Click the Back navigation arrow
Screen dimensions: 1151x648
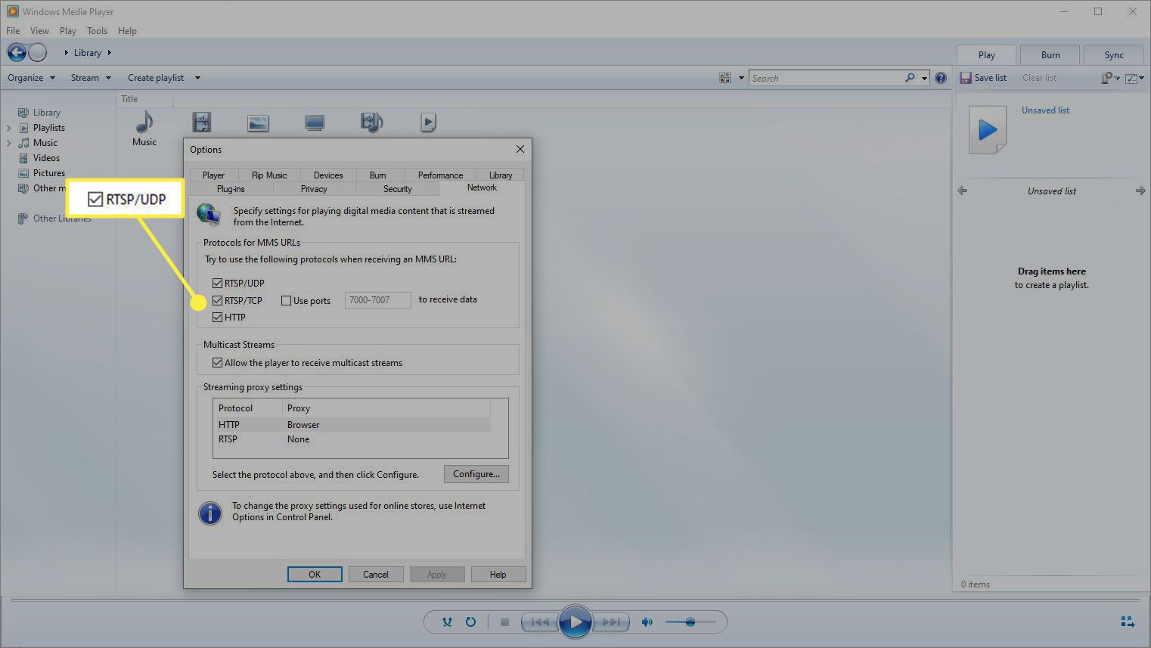coord(17,52)
